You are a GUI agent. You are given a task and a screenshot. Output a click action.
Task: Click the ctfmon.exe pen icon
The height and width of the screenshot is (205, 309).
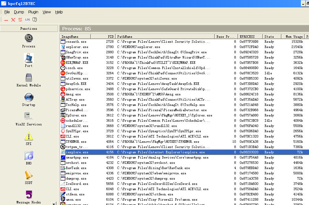(63, 194)
